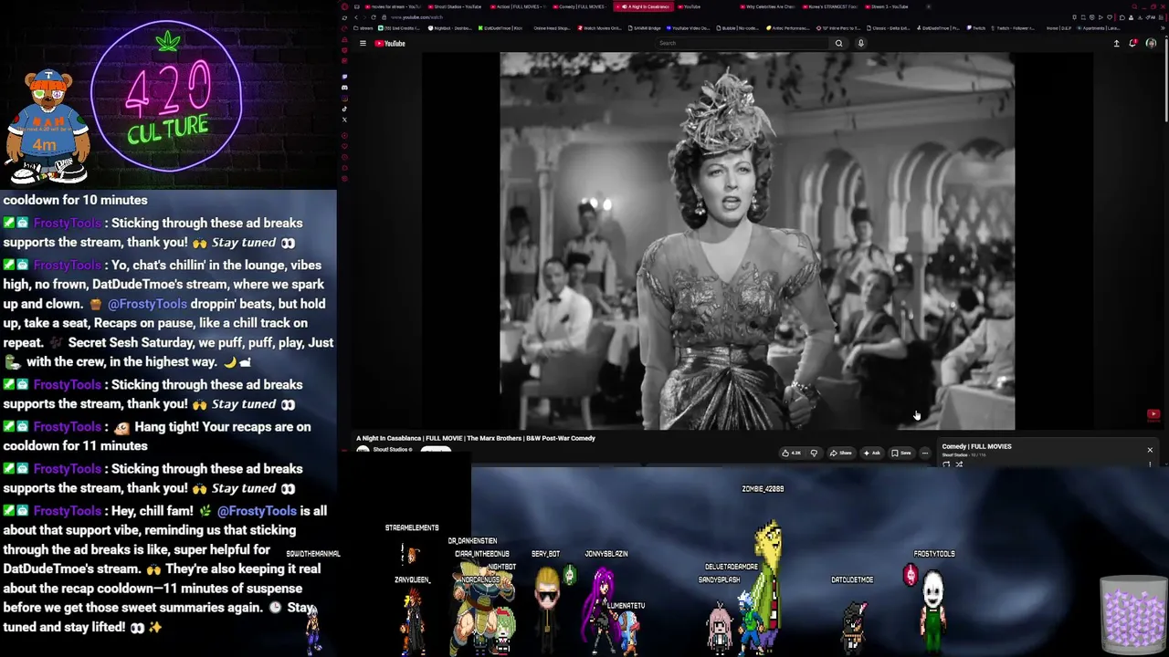This screenshot has height=657, width=1169.
Task: Click the 'Comedy | FULL MOVIES' playlist title
Action: tap(976, 446)
